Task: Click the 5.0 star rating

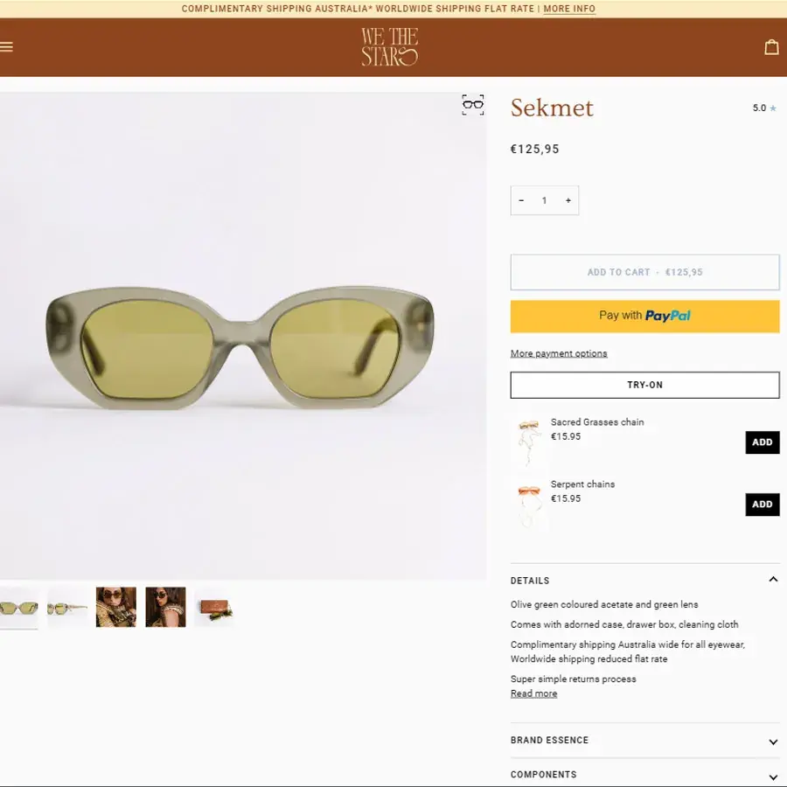Action: (763, 108)
